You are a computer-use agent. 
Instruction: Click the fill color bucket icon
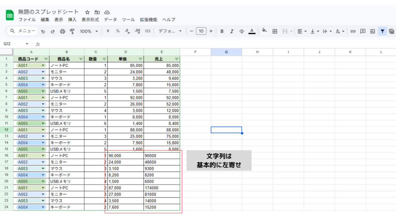tap(265, 31)
